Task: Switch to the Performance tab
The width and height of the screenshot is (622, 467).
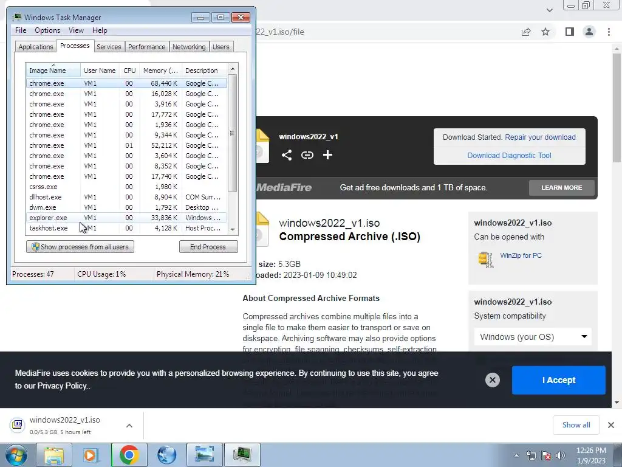Action: [146, 47]
